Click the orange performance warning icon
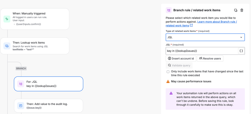Screen dimensions: 251x114 point(168,81)
